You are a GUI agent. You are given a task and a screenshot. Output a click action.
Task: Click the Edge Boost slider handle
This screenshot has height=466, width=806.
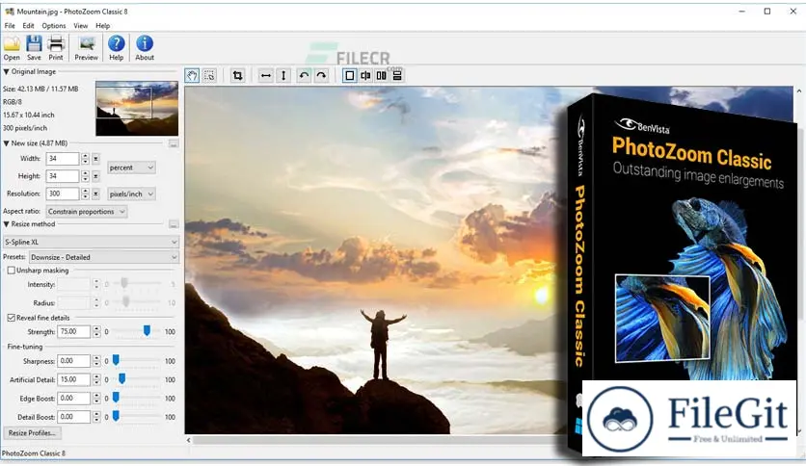(116, 398)
